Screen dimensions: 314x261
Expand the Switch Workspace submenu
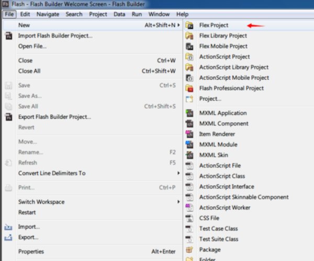coord(178,202)
